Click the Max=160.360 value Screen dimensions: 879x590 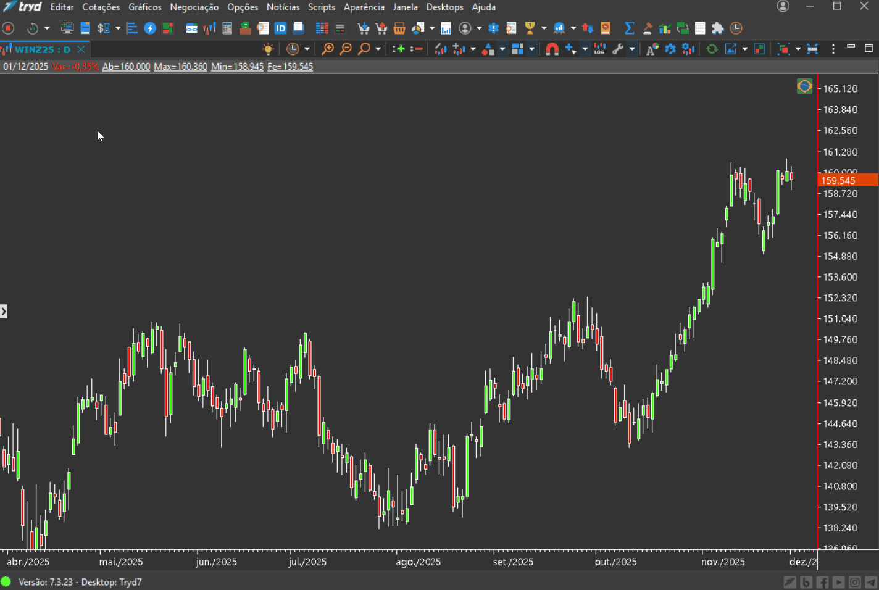(180, 67)
